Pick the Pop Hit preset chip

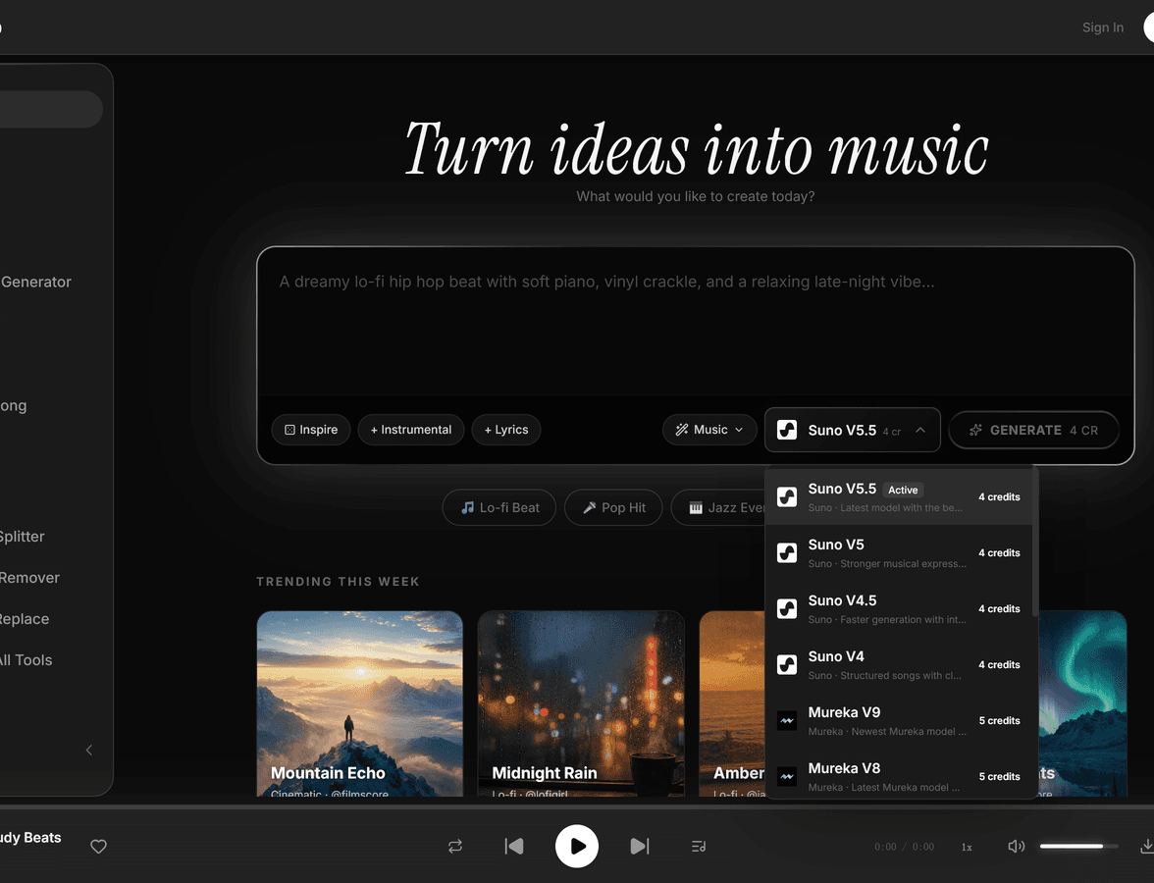coord(613,508)
